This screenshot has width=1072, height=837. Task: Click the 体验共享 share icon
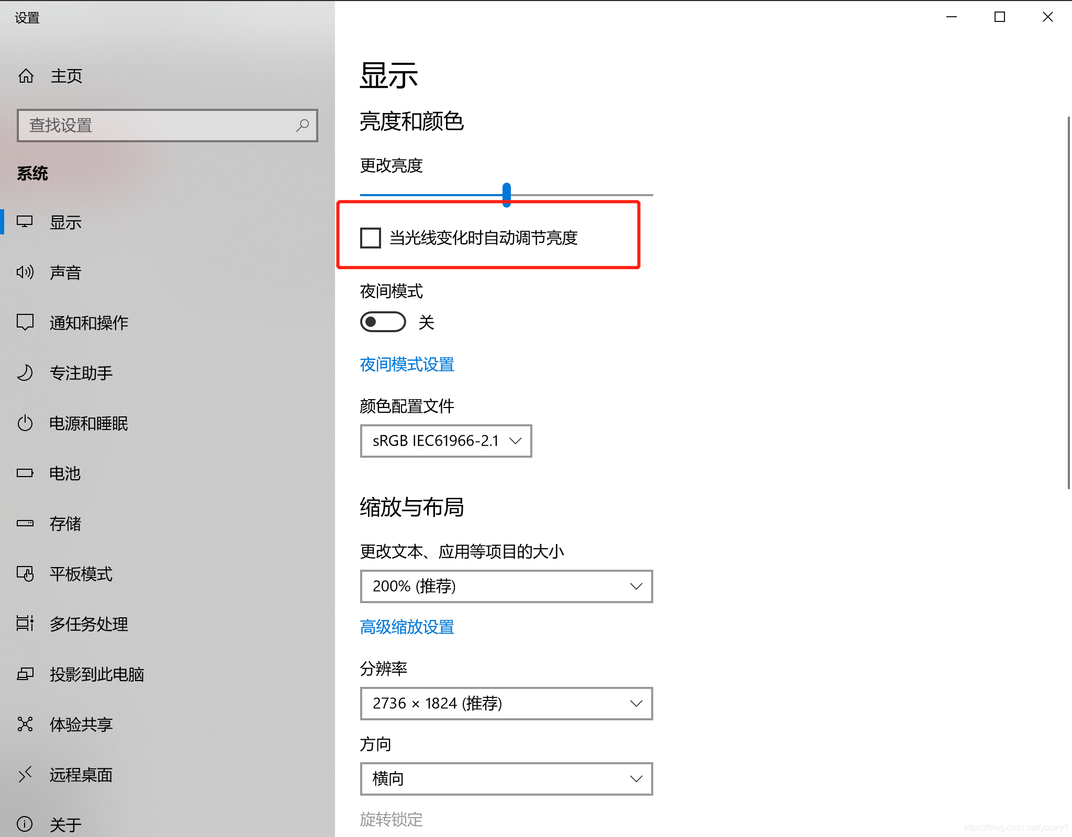pos(25,724)
